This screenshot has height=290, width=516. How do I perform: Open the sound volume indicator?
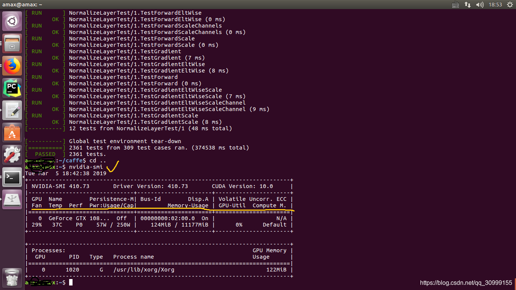(480, 5)
